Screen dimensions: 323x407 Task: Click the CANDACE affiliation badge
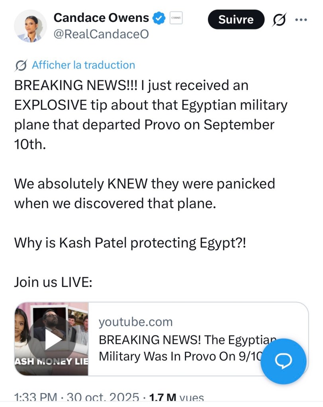click(x=176, y=18)
